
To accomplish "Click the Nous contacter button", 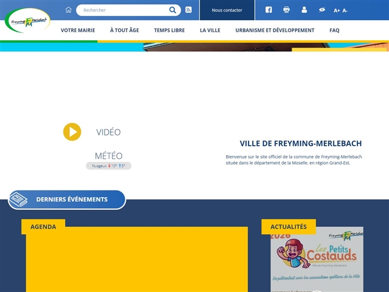I will pyautogui.click(x=227, y=10).
